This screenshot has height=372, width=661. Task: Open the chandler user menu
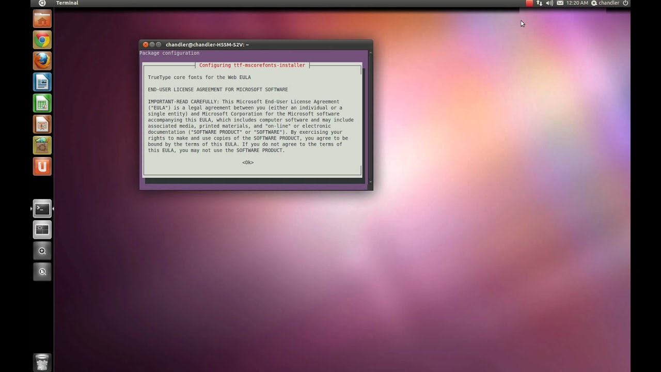click(605, 3)
